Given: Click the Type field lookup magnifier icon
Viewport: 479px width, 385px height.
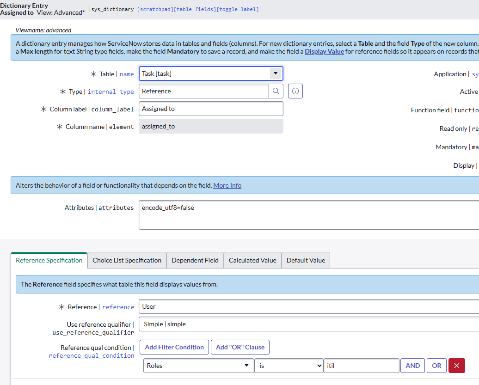Looking at the screenshot, I should [276, 91].
